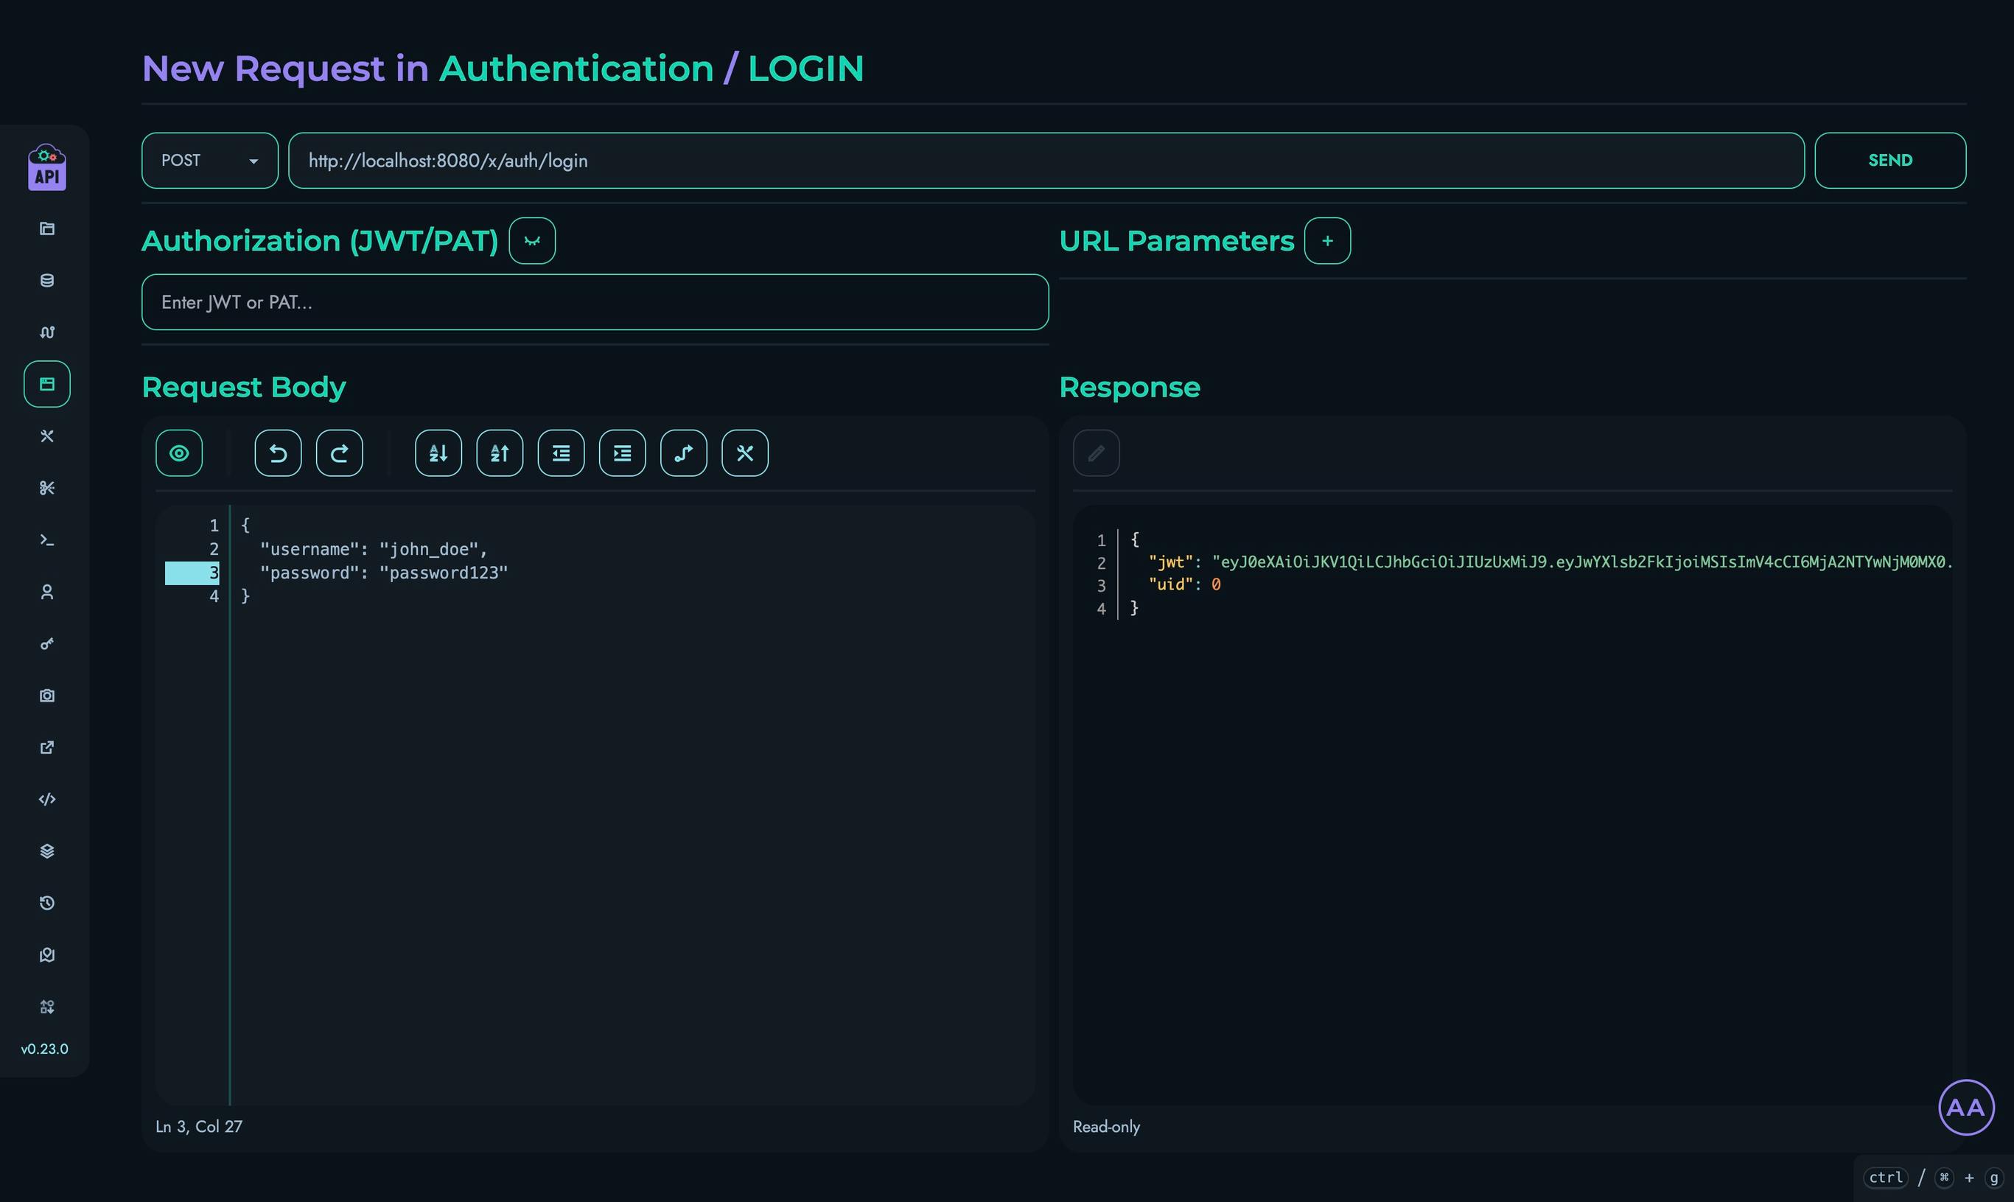Image resolution: width=2014 pixels, height=1202 pixels.
Task: Click the v0.23.0 version label
Action: pos(44,1049)
